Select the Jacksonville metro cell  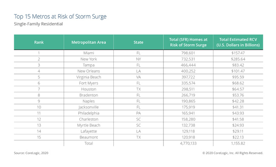(89, 107)
